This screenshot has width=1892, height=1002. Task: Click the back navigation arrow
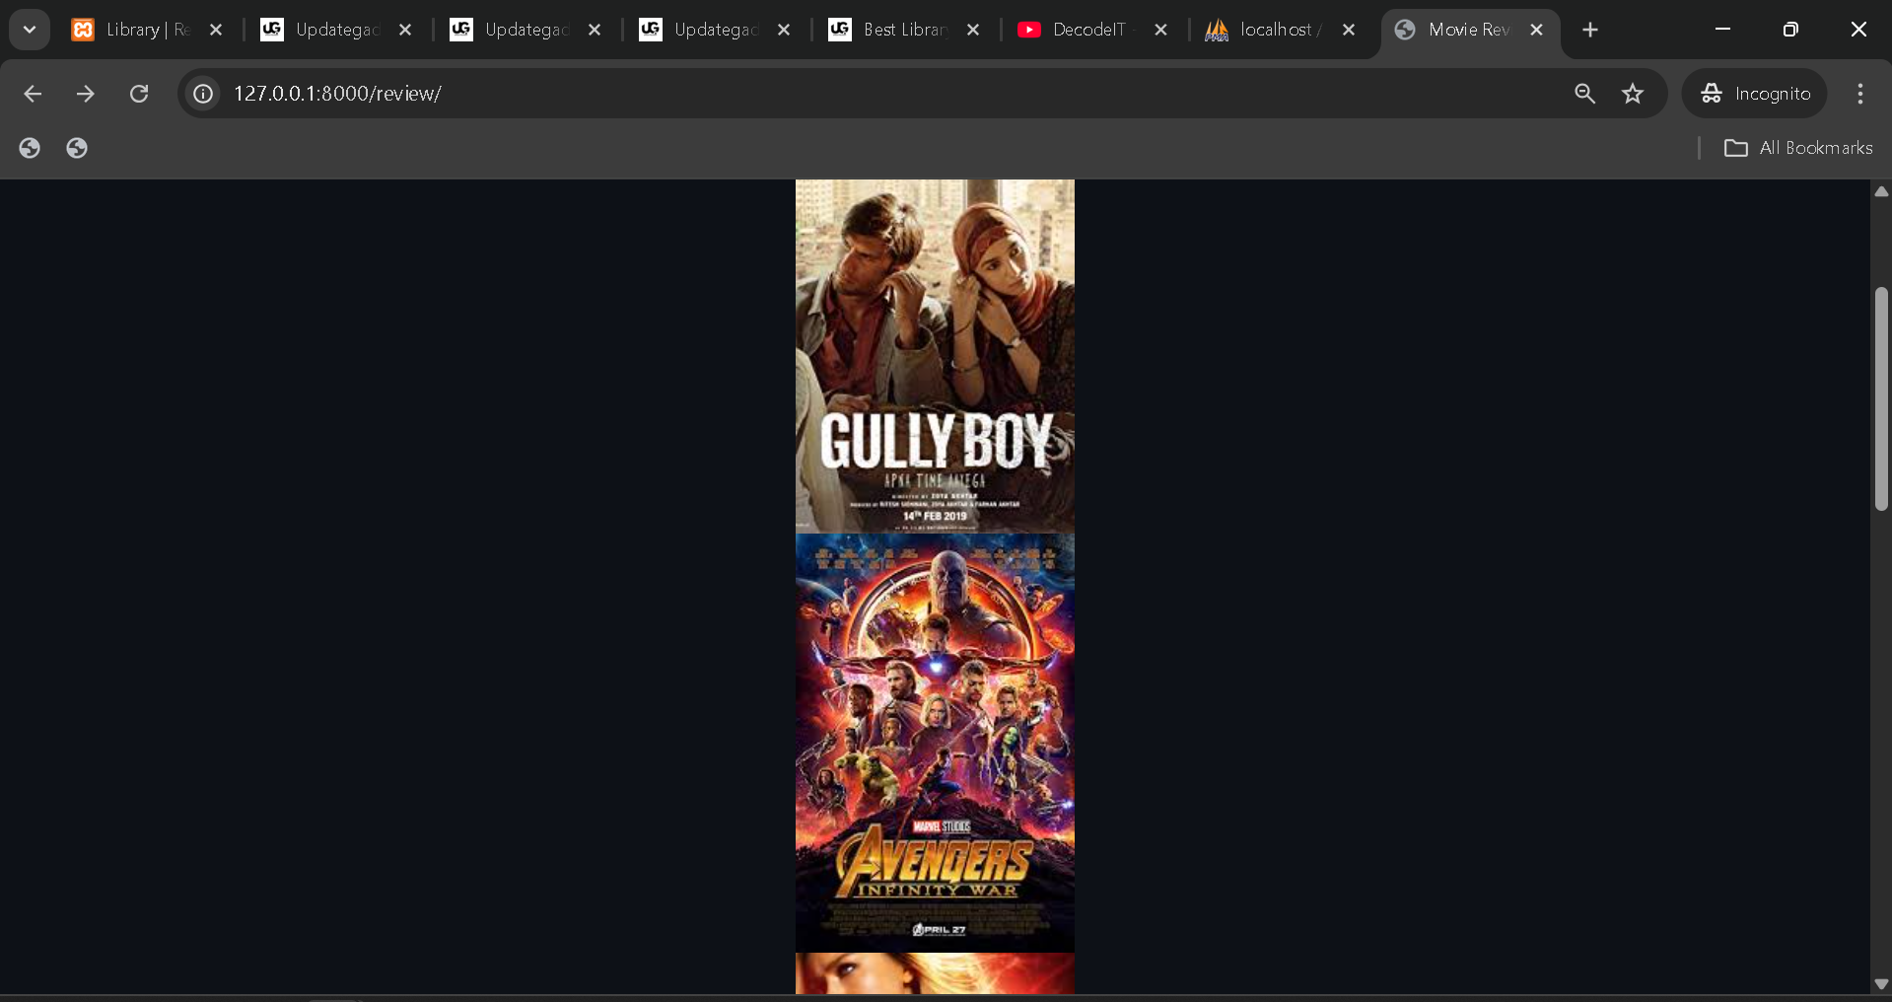pyautogui.click(x=33, y=94)
